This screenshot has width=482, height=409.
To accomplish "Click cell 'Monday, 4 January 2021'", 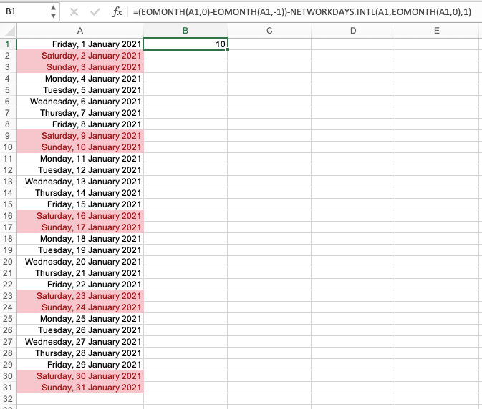I will tap(80, 79).
